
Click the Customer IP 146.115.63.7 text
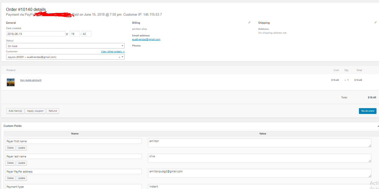(x=143, y=15)
